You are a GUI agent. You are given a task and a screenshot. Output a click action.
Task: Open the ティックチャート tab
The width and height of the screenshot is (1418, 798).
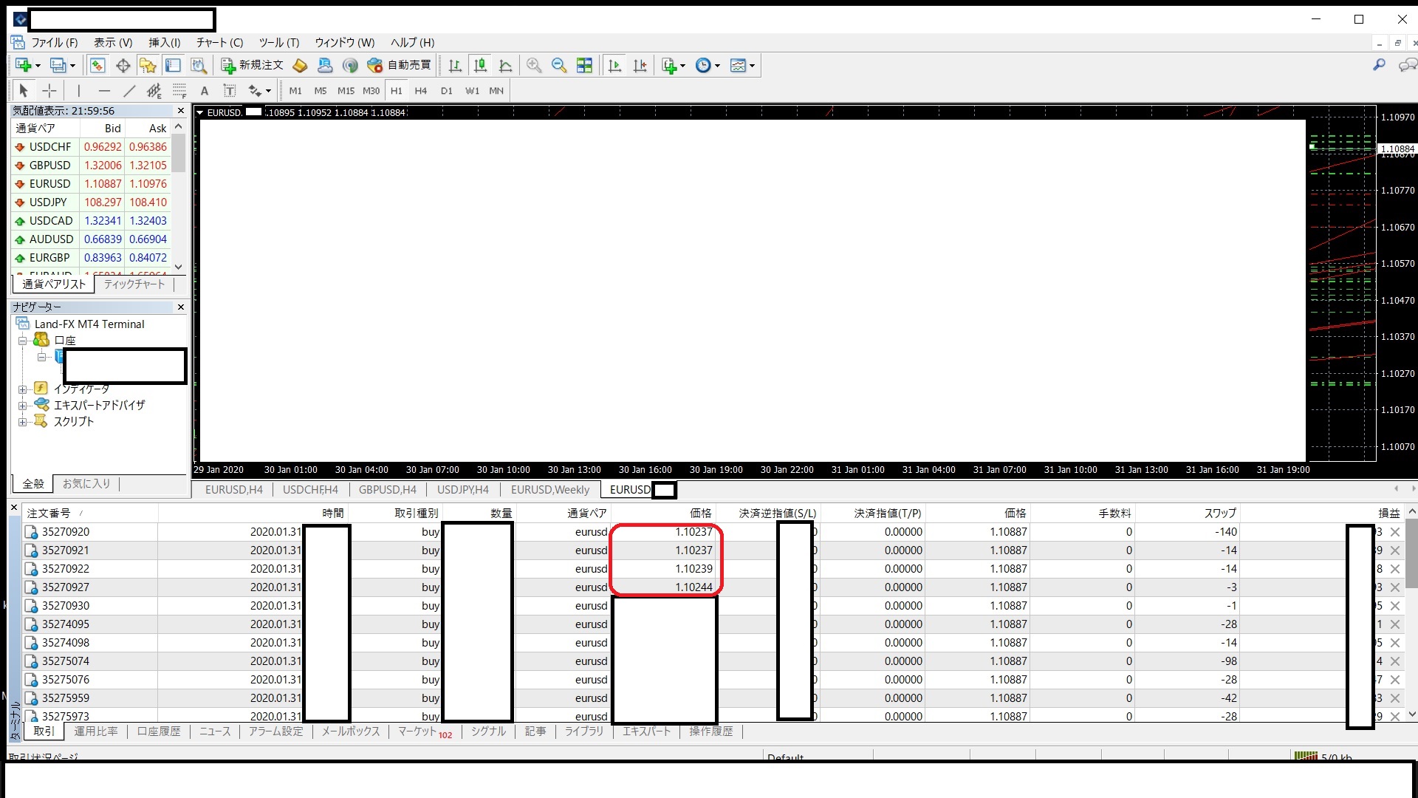(x=134, y=284)
